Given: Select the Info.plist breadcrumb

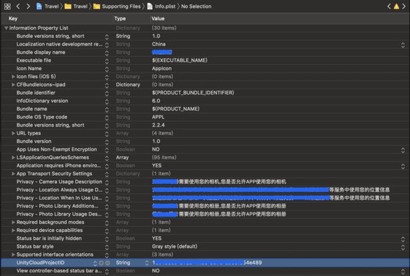Looking at the screenshot, I should click(161, 6).
